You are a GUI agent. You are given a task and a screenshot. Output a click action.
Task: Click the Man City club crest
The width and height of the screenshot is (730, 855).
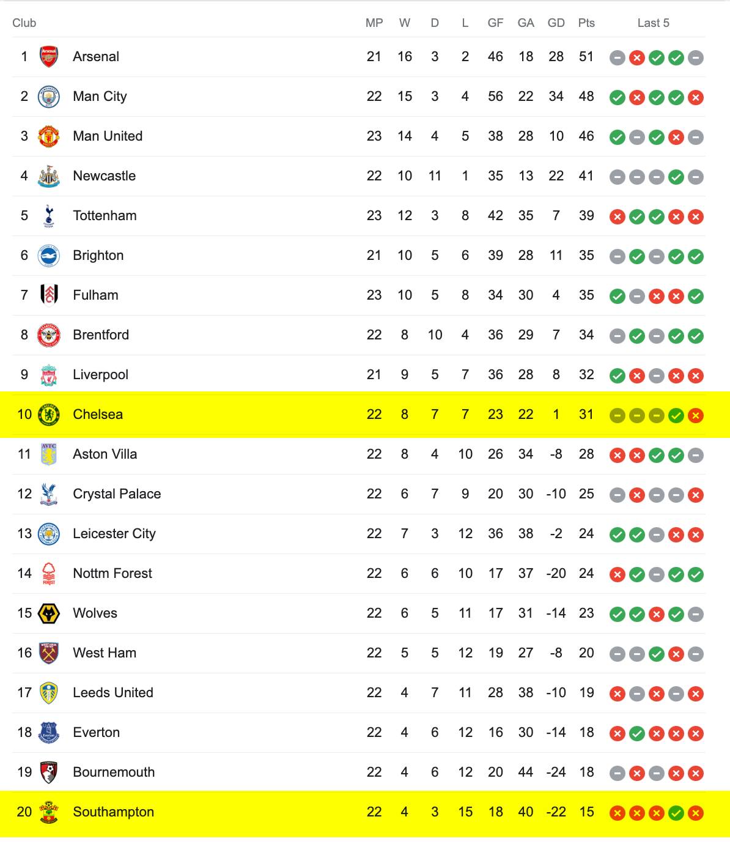pos(49,97)
